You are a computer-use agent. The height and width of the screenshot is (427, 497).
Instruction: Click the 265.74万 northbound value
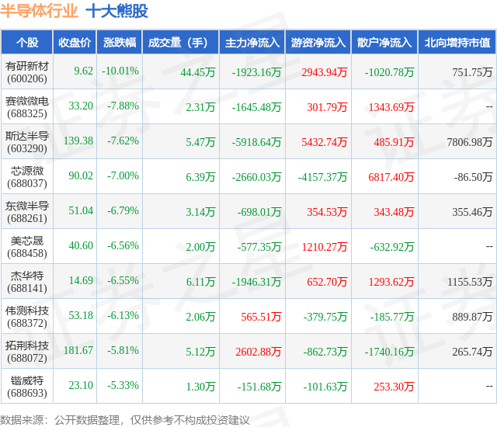tap(472, 352)
